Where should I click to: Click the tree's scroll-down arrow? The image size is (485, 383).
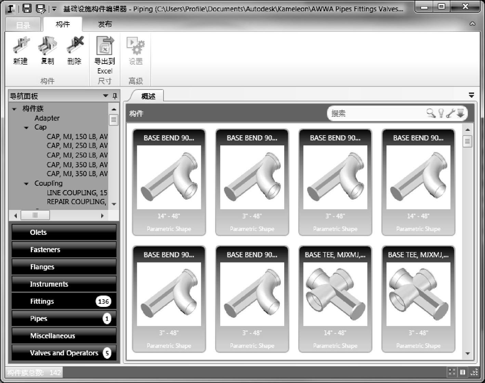[x=114, y=204]
